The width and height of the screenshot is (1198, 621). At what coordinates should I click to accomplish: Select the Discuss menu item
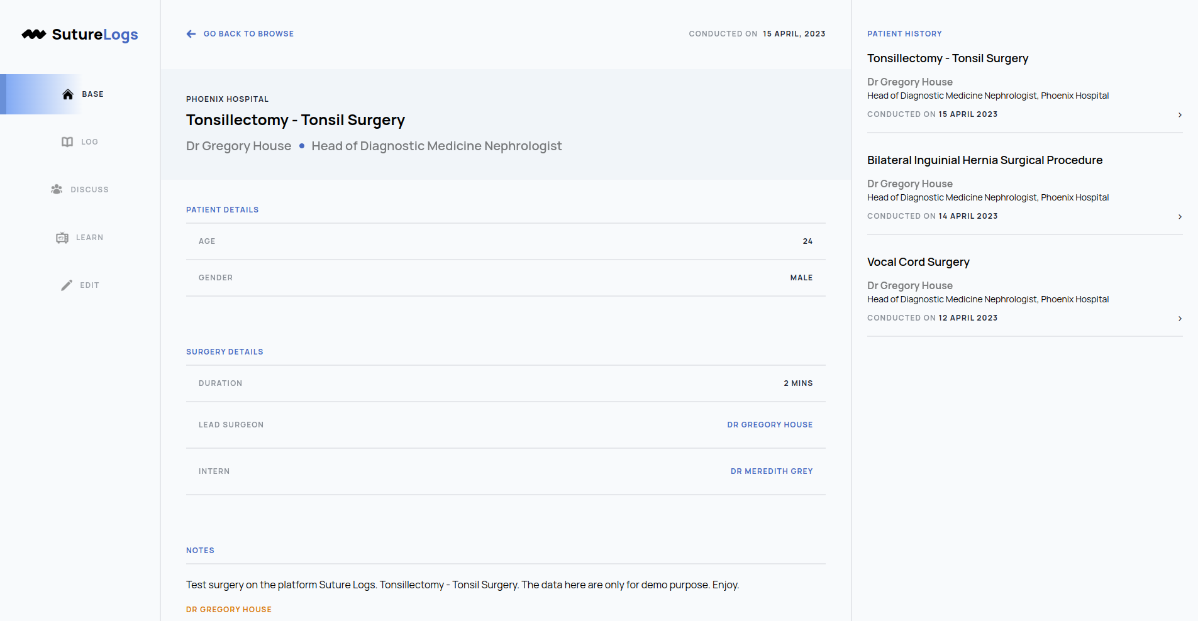(x=89, y=190)
